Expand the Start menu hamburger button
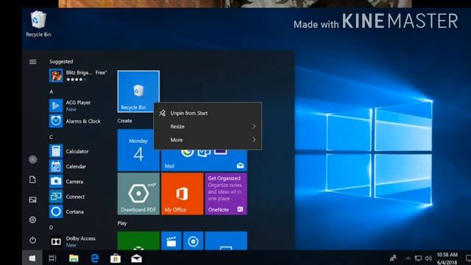The image size is (471, 265). 32,62
